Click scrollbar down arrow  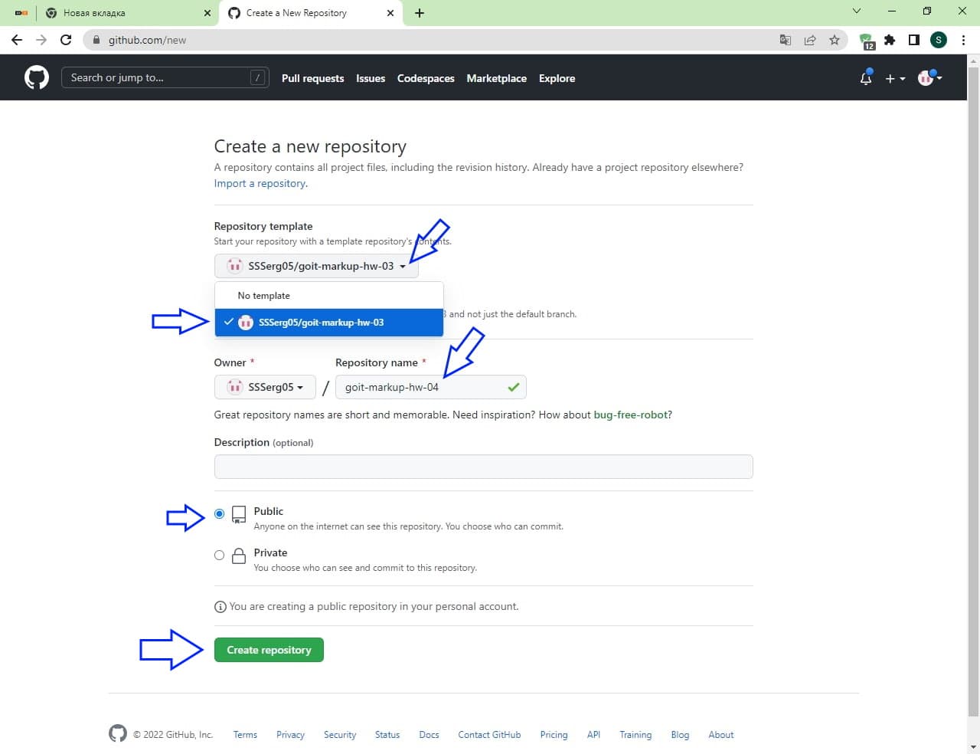[x=973, y=746]
